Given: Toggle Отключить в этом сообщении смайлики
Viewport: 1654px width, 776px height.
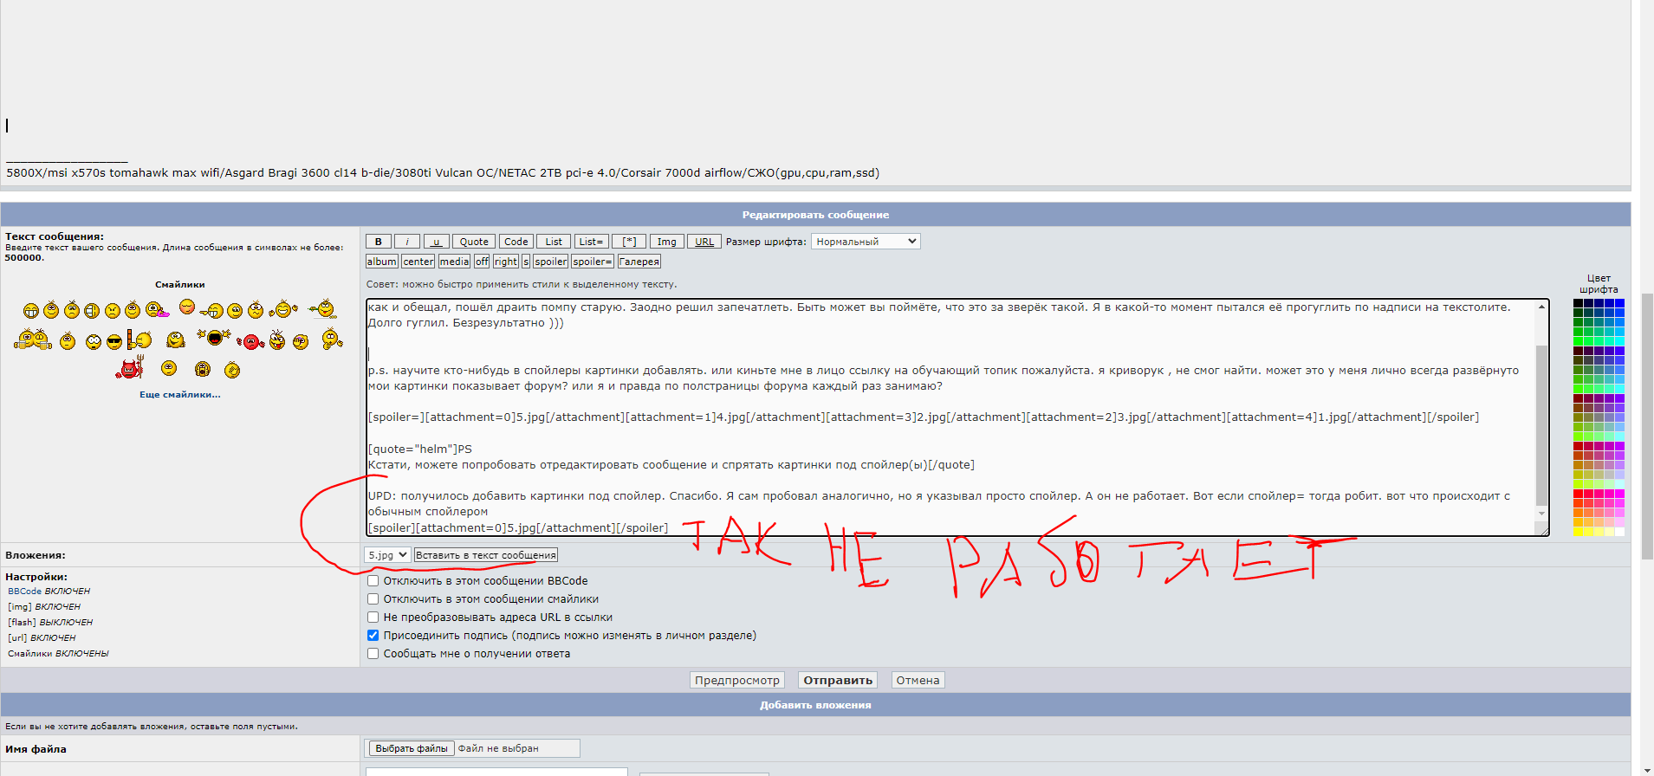Looking at the screenshot, I should [x=373, y=599].
